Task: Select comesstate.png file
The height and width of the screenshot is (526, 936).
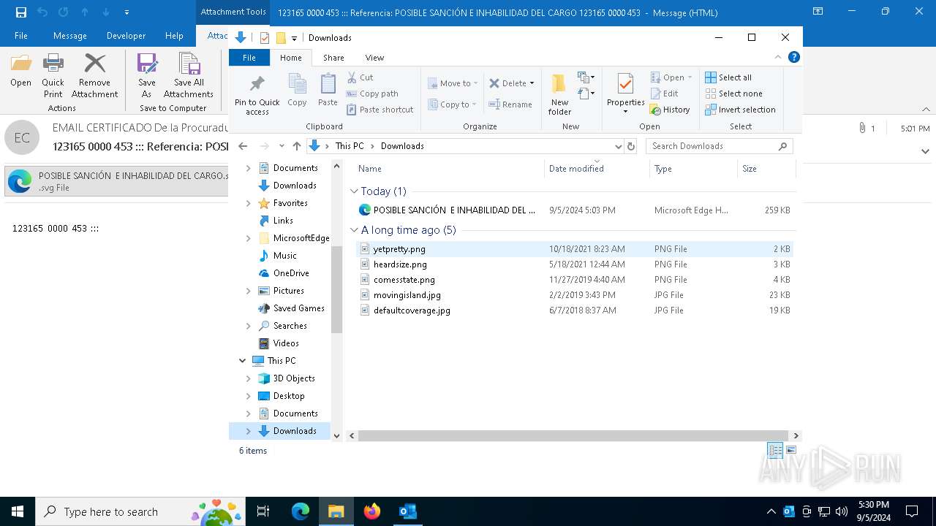Action: point(574,280)
